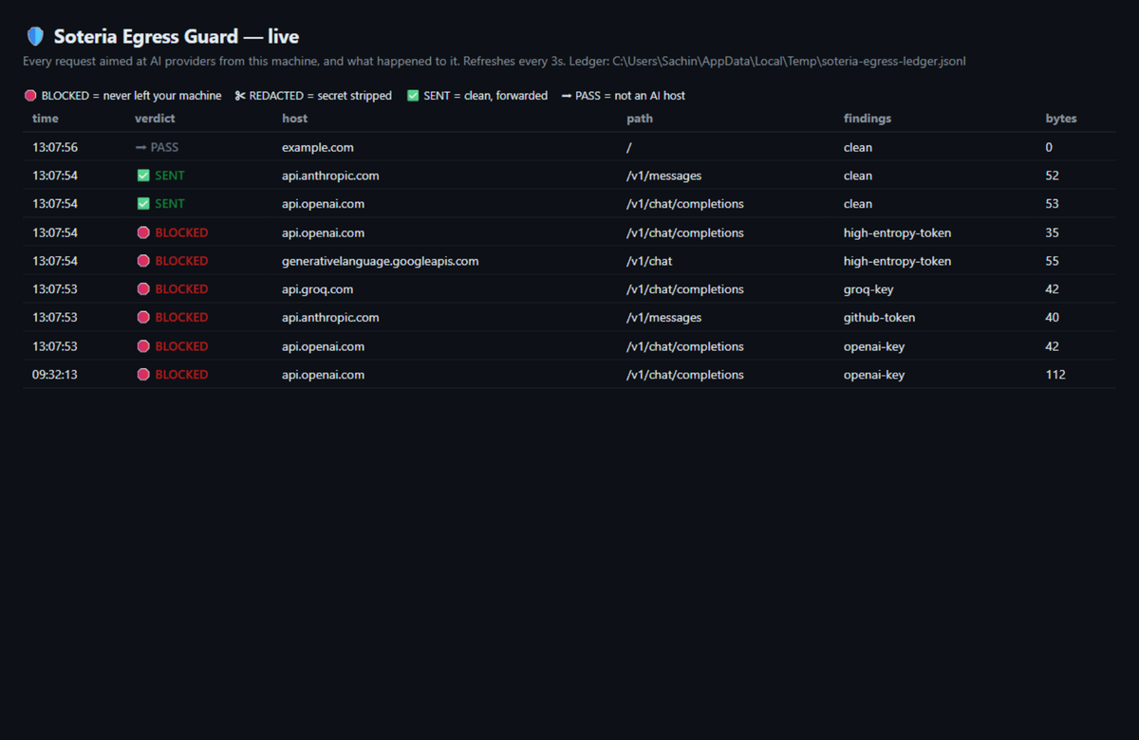The height and width of the screenshot is (740, 1139).
Task: Click 'SENT = clean, forwarded' legend text
Action: [484, 96]
